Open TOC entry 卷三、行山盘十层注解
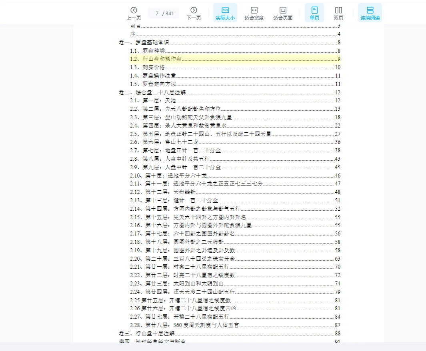Viewport: 426px width, 351px height. (x=230, y=334)
